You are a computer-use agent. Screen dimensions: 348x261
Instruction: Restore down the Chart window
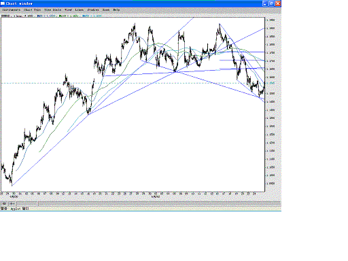point(271,3)
